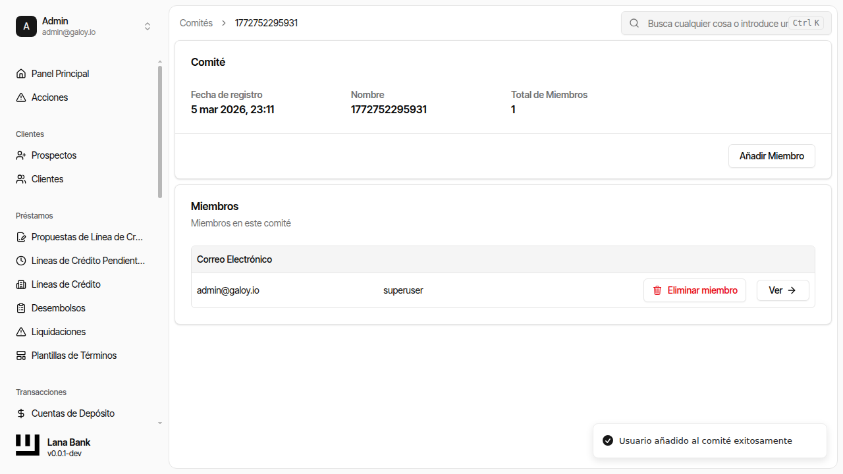The height and width of the screenshot is (474, 843).
Task: Click the Panel Principal home icon
Action: [x=21, y=74]
